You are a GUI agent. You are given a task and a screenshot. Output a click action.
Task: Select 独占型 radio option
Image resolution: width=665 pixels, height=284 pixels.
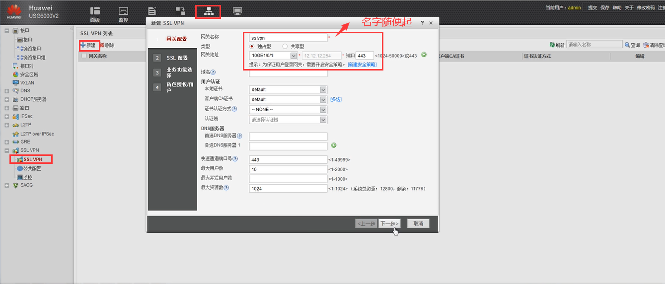[252, 46]
